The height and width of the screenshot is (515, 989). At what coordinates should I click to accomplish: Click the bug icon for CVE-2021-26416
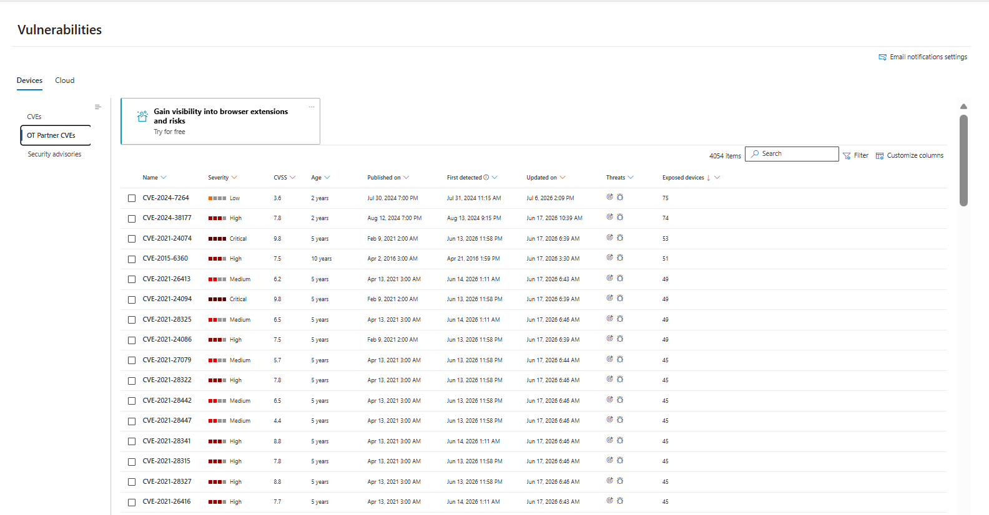point(620,501)
